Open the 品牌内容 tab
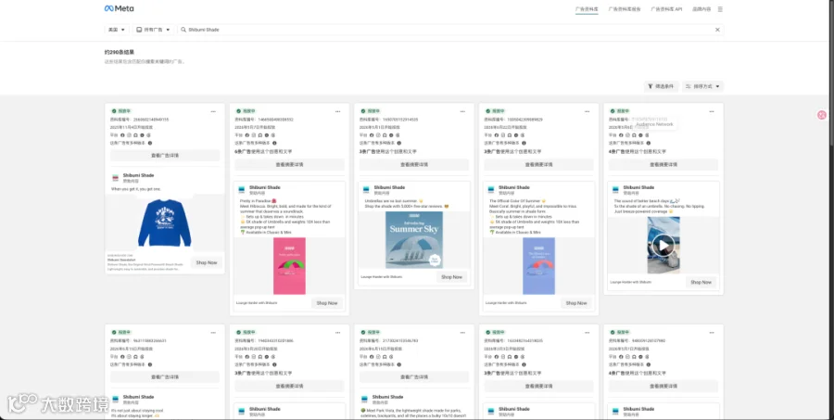 pyautogui.click(x=701, y=9)
